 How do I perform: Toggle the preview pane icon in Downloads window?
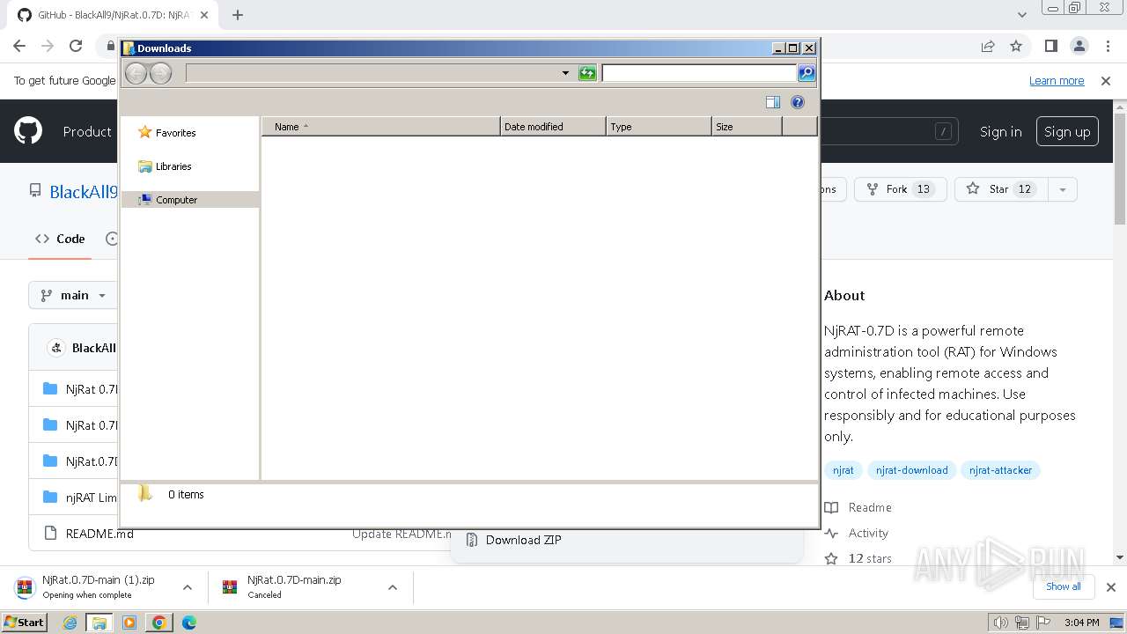[773, 102]
